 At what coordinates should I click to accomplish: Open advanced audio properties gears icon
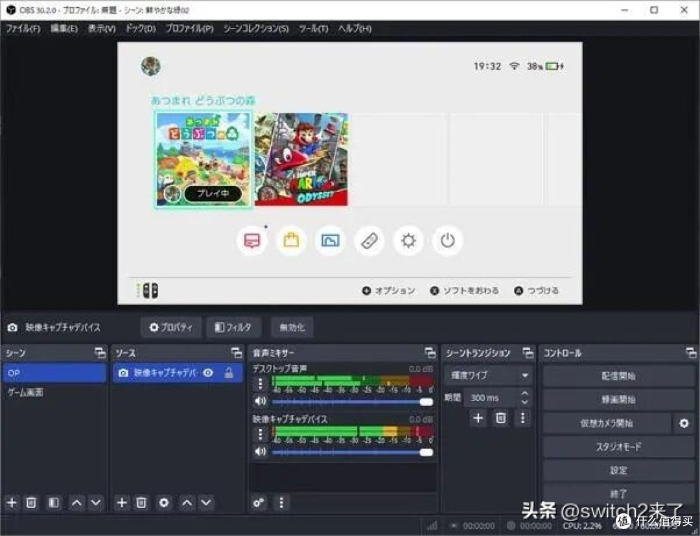pyautogui.click(x=259, y=503)
